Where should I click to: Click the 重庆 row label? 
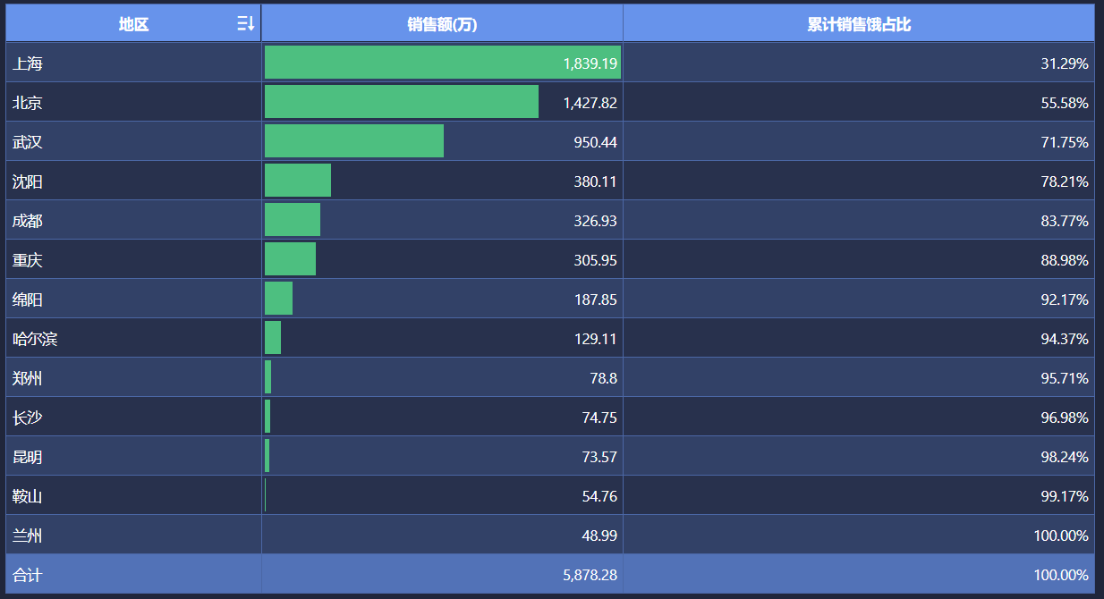(28, 260)
